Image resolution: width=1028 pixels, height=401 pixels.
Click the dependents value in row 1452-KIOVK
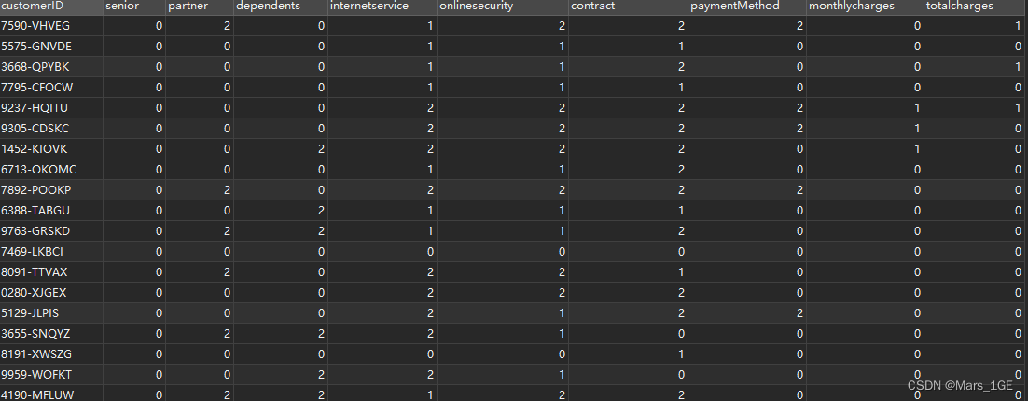point(281,149)
